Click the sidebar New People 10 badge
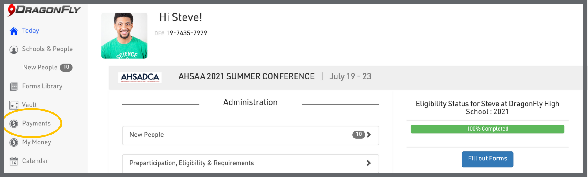 [66, 67]
